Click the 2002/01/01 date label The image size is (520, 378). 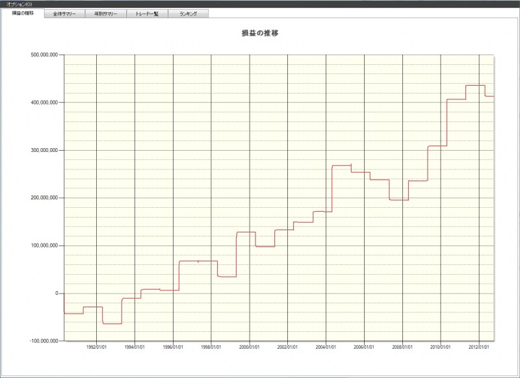[x=287, y=347]
